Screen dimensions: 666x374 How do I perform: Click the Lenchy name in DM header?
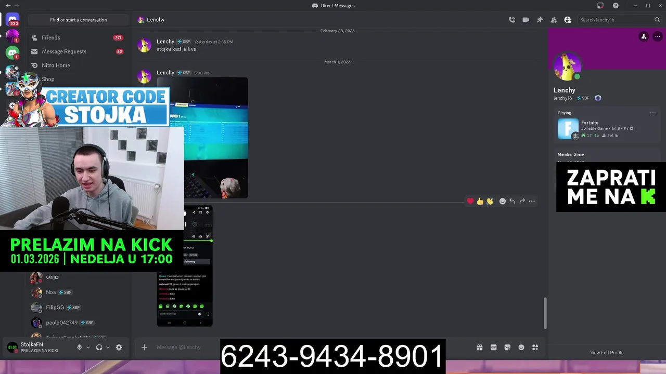pos(156,20)
